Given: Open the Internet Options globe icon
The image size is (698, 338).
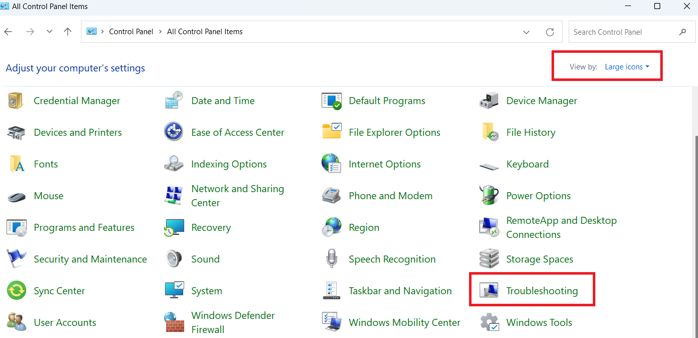Looking at the screenshot, I should click(331, 164).
